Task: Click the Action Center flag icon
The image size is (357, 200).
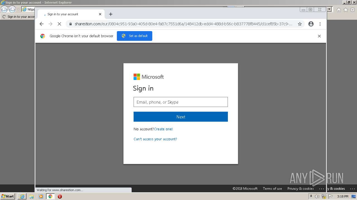Action: 331,196
